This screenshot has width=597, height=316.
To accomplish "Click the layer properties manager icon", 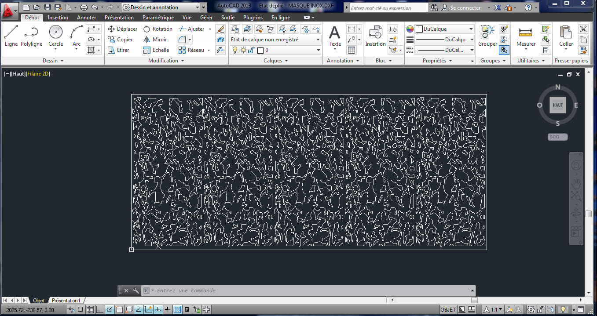I will pos(235,29).
